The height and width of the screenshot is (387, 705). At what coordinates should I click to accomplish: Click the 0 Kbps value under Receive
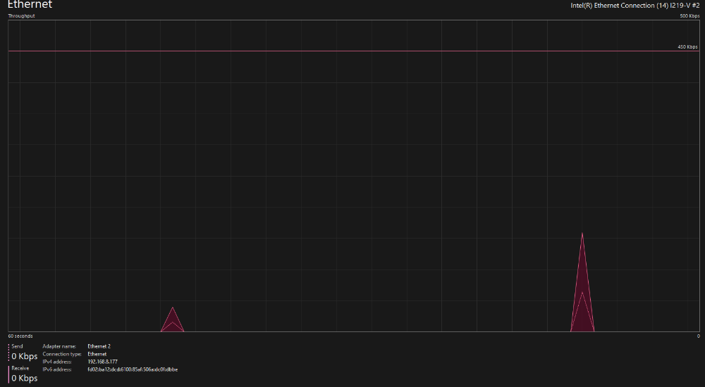point(24,379)
